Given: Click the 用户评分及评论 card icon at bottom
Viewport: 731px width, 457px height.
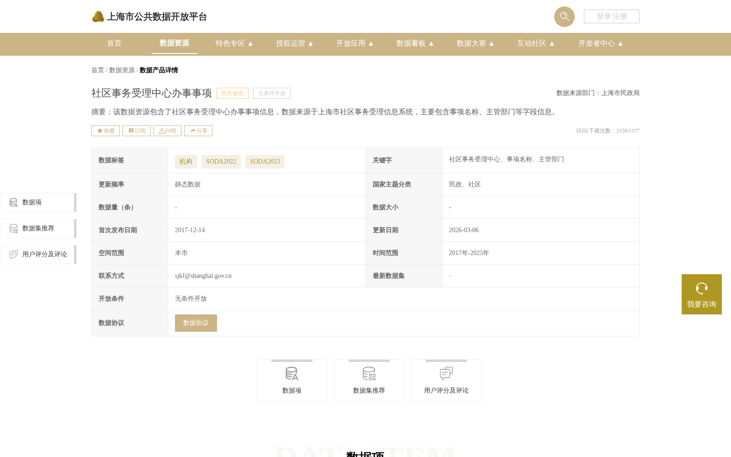Looking at the screenshot, I should pyautogui.click(x=446, y=373).
